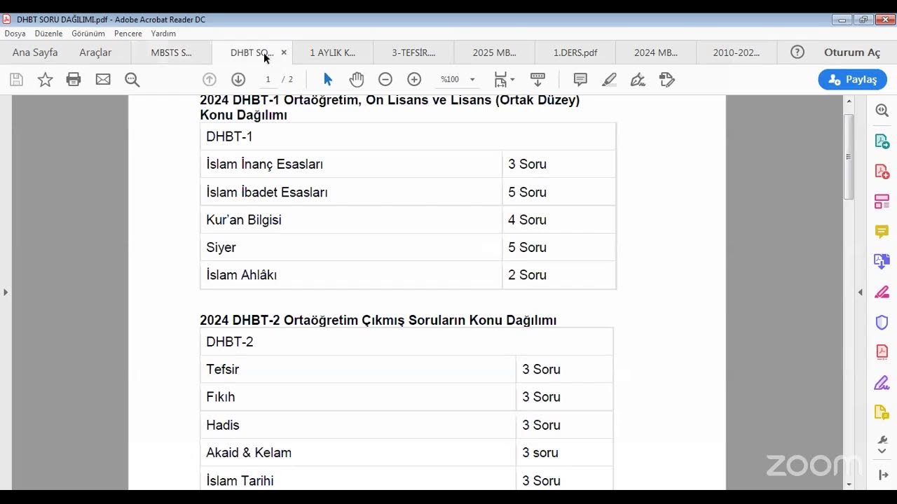Viewport: 897px width, 504px height.
Task: Send file by email envelope icon
Action: coord(103,80)
